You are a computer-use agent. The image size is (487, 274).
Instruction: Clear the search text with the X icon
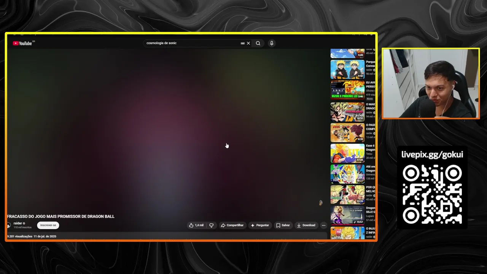(x=248, y=43)
